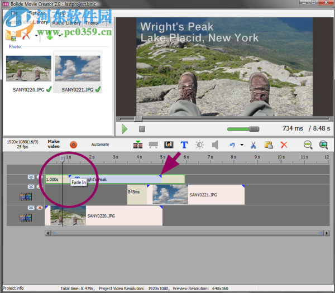Click the green volume slider handle

(x=254, y=129)
